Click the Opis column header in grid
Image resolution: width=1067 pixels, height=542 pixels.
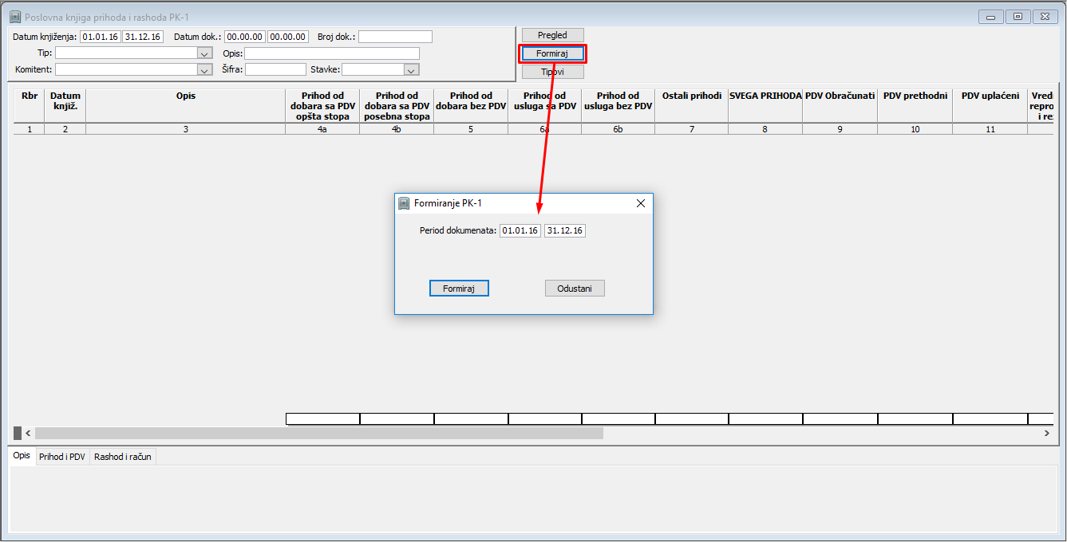coord(185,106)
